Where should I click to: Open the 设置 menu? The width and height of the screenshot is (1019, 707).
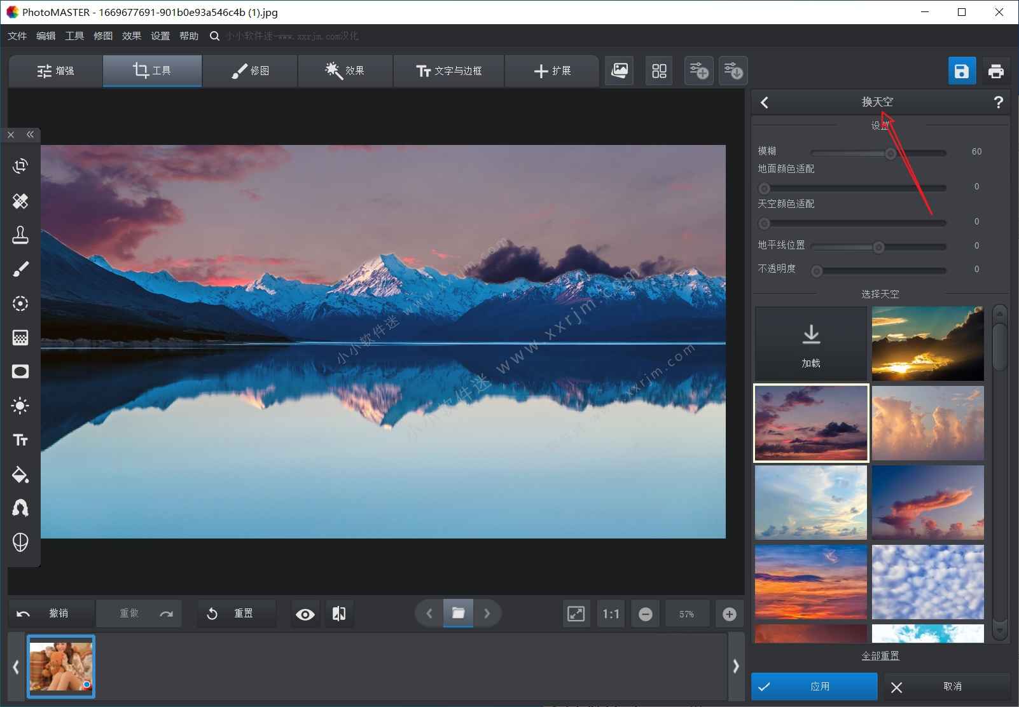click(160, 36)
